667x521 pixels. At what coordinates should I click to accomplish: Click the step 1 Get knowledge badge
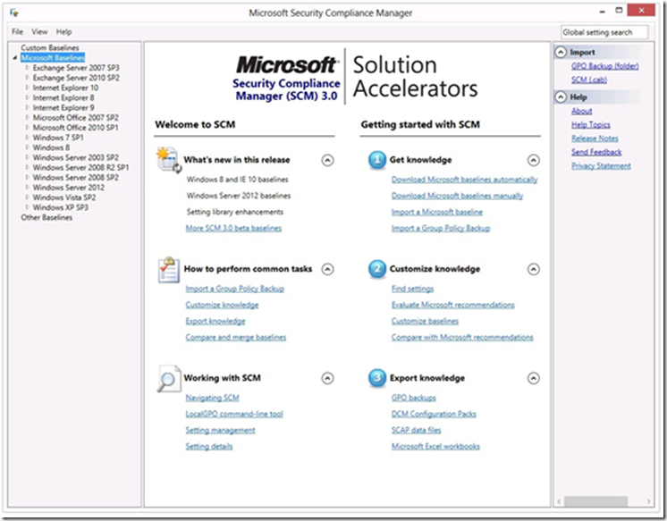377,160
